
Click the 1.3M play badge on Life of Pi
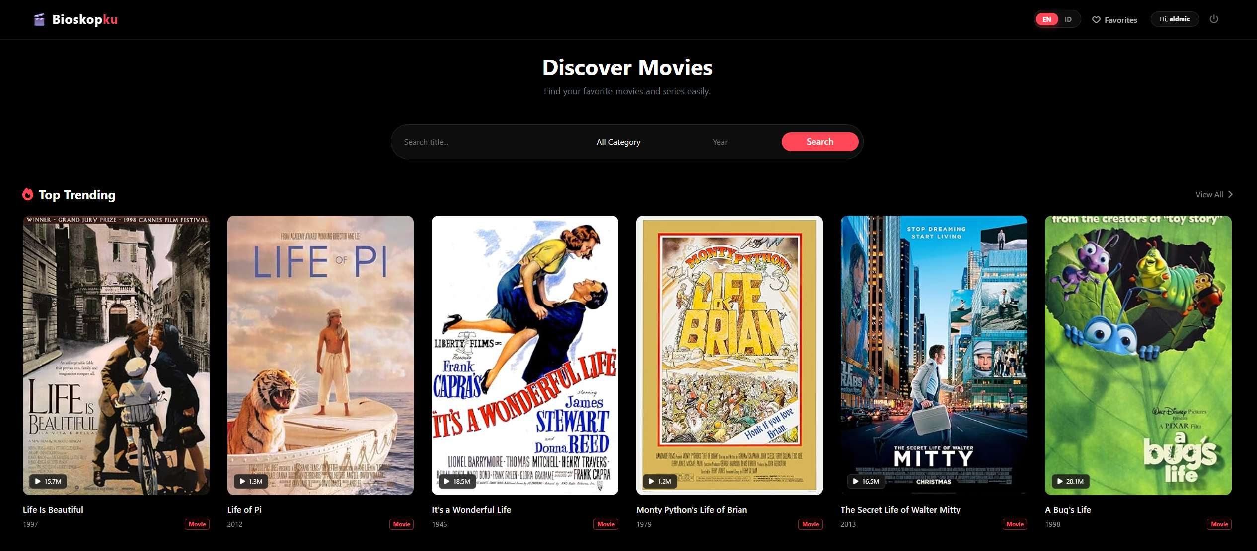tap(251, 481)
